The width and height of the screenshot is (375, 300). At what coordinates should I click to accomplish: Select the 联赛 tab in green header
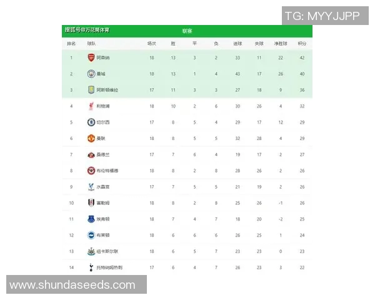tap(187, 31)
